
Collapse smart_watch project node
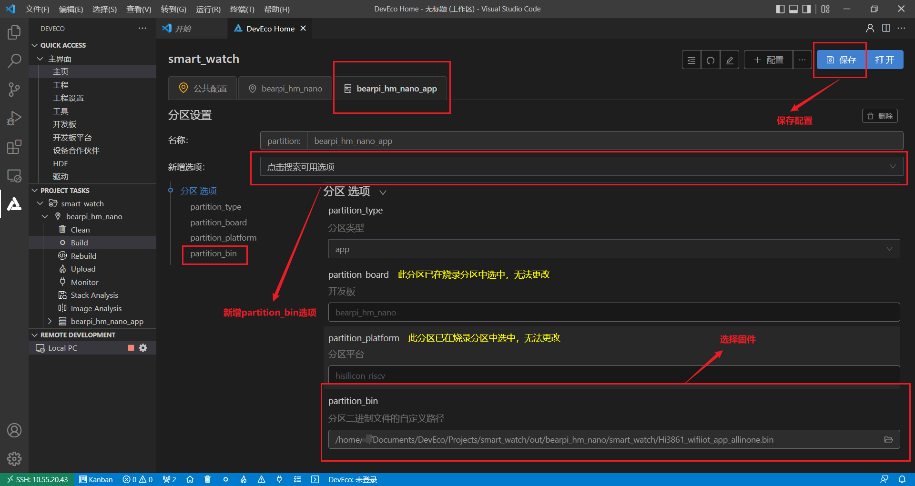40,203
